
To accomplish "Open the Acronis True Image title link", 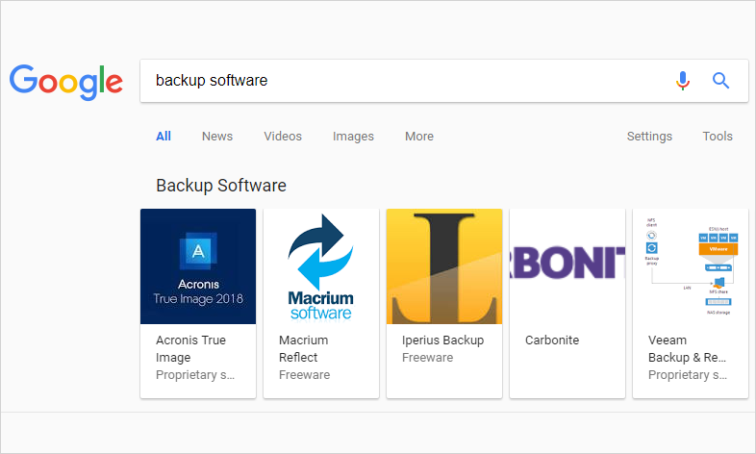I will 190,349.
